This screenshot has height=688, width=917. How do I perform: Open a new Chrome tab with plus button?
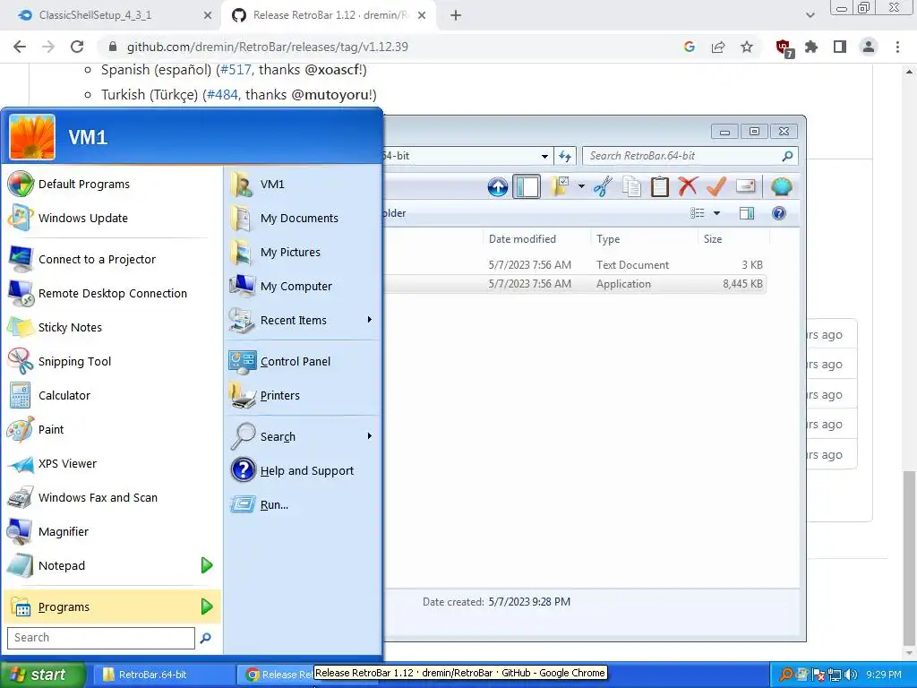tap(456, 16)
